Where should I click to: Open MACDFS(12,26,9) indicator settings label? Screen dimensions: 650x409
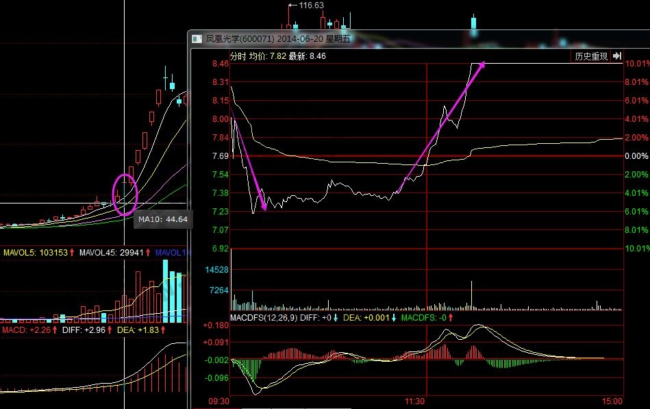pyautogui.click(x=264, y=318)
